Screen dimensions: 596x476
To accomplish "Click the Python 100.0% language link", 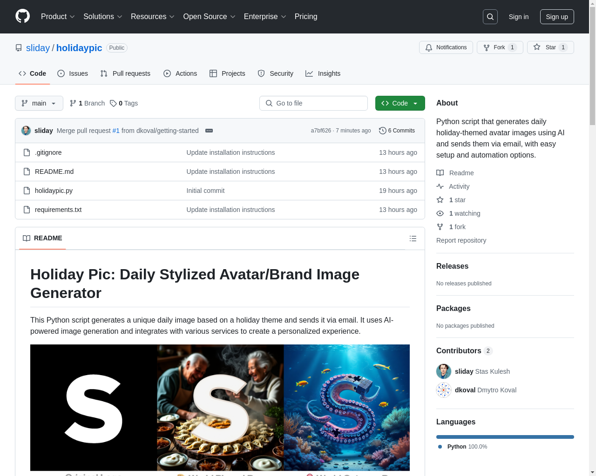I will point(463,447).
